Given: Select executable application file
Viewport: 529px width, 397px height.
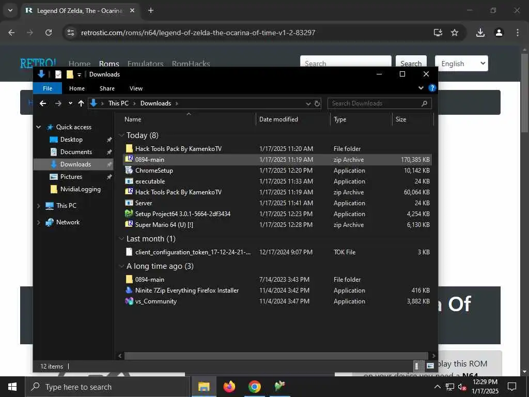Looking at the screenshot, I should [x=277, y=181].
